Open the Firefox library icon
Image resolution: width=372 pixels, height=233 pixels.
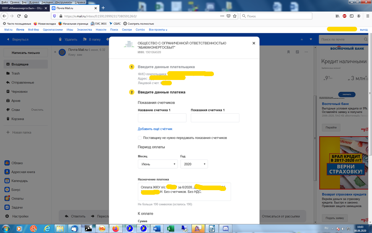tap(337, 16)
